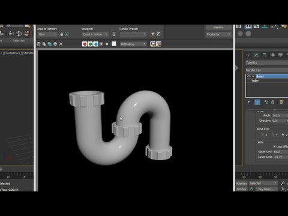Click the Bend Direction value field
Screen dimensions: 288x216
[279, 121]
